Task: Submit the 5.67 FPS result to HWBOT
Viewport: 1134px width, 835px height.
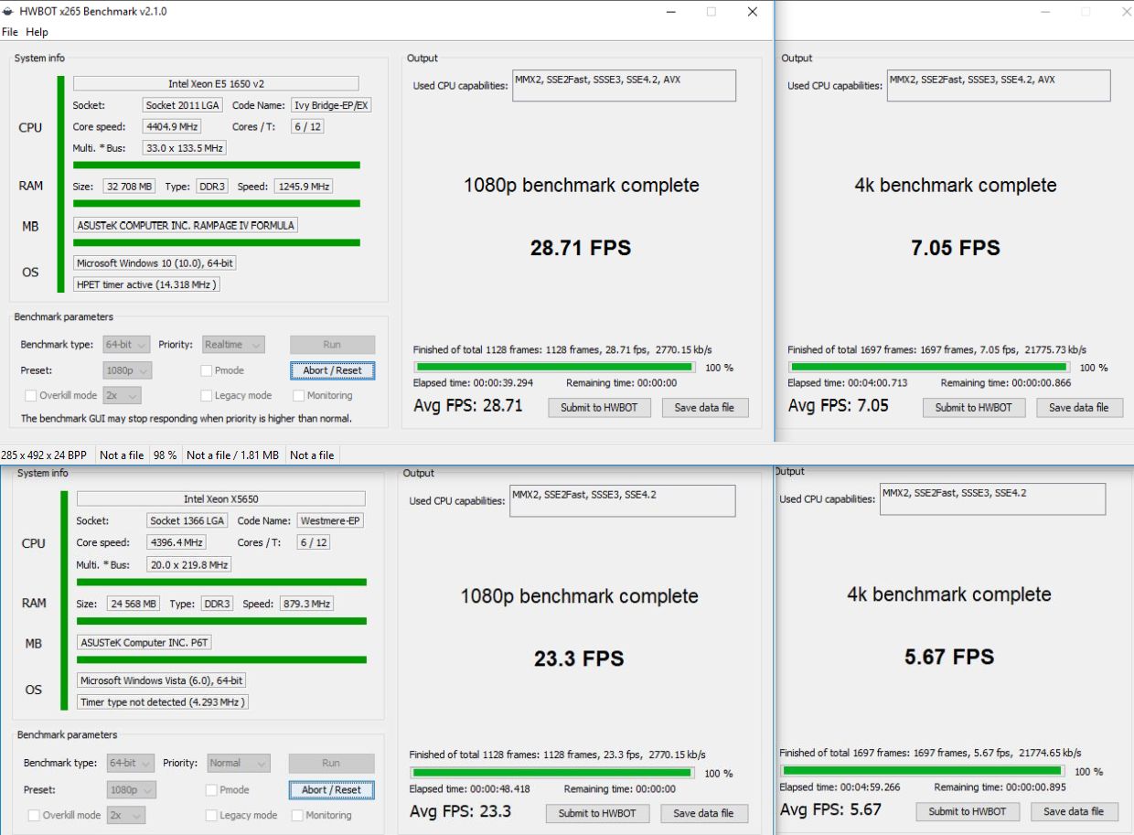Action: 968,811
